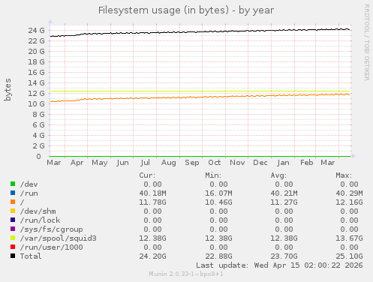Click the 0 y-axis label
The image size is (373, 282).
pos(38,157)
